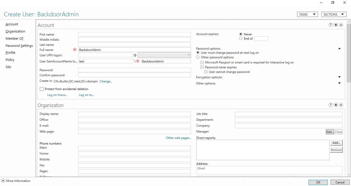Expand Encryption options

pos(339,77)
